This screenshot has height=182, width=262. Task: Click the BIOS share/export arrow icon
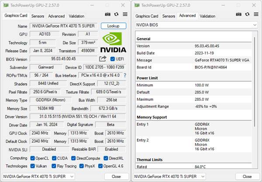point(103,59)
